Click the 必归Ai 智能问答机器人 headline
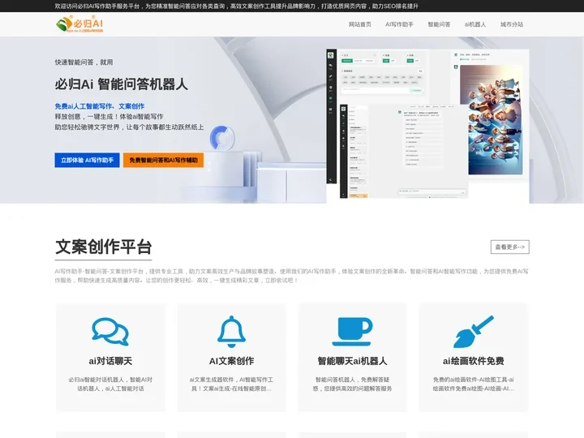Viewport: 584px width, 438px height. click(x=122, y=84)
